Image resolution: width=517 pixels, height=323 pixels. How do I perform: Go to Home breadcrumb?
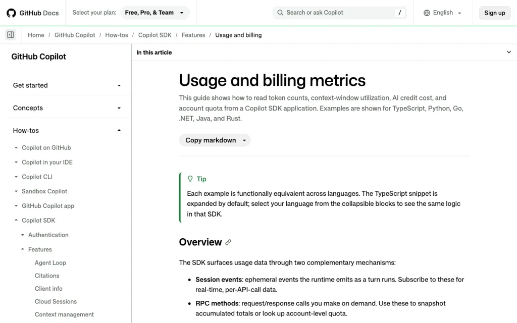[36, 35]
